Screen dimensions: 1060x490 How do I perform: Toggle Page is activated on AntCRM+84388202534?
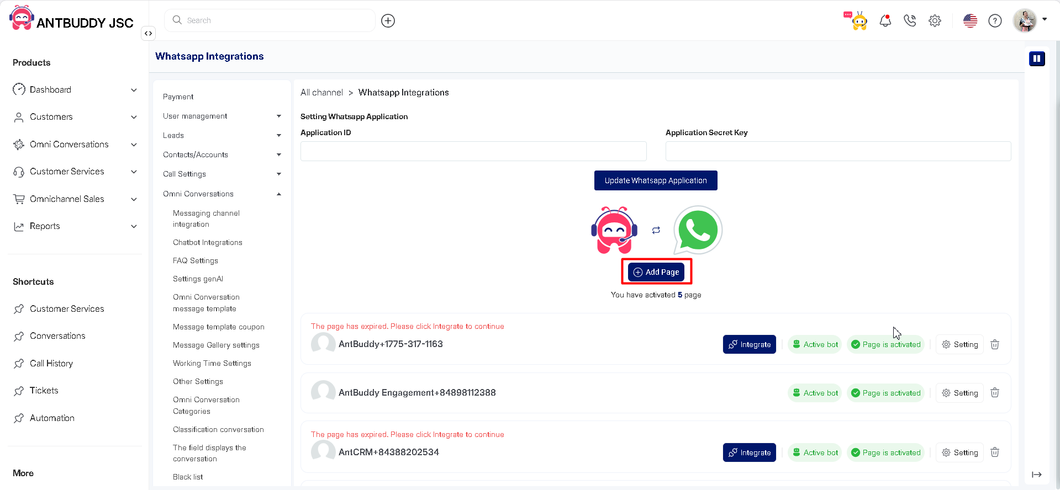[885, 452]
